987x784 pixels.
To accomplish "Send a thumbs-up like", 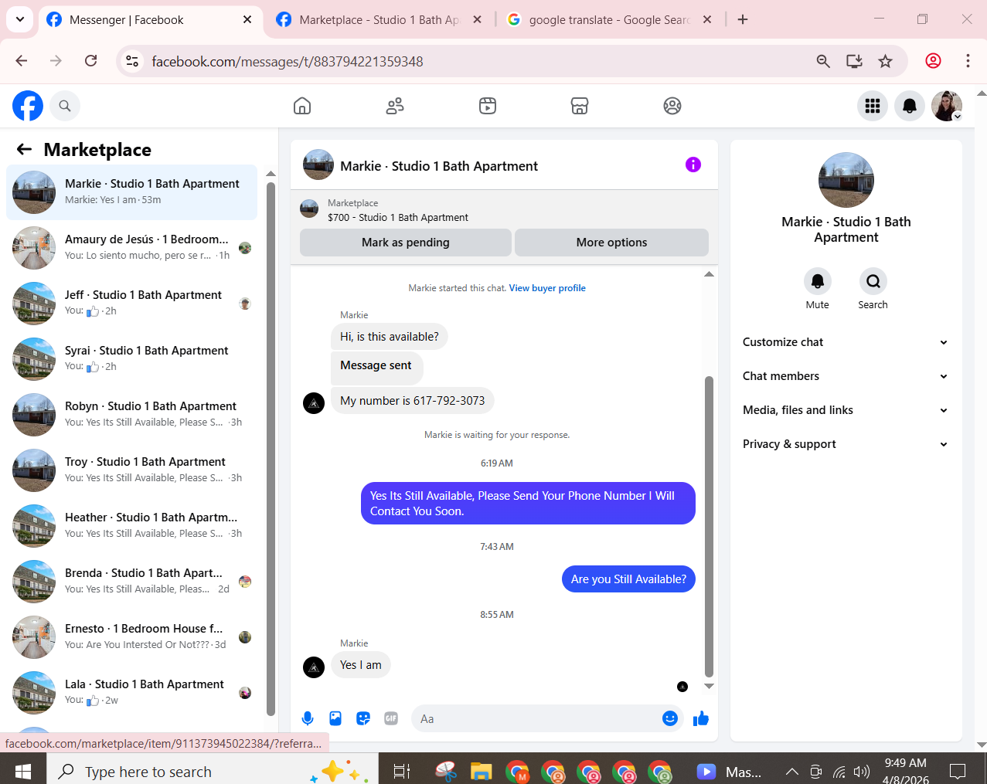I will click(701, 718).
